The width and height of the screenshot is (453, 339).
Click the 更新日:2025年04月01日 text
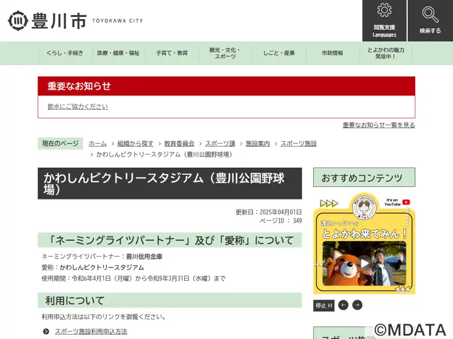pos(268,212)
